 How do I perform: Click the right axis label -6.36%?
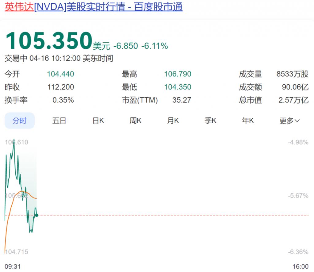tap(298, 252)
